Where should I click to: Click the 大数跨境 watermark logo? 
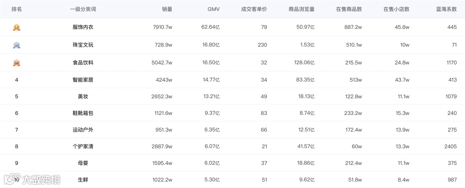coord(32,178)
